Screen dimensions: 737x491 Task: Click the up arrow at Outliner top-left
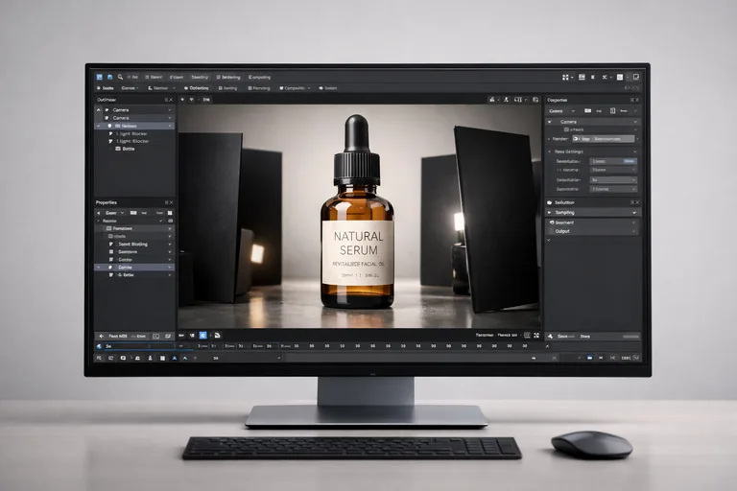pyautogui.click(x=98, y=109)
